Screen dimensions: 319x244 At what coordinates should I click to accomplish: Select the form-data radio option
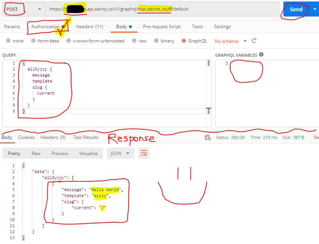point(33,41)
